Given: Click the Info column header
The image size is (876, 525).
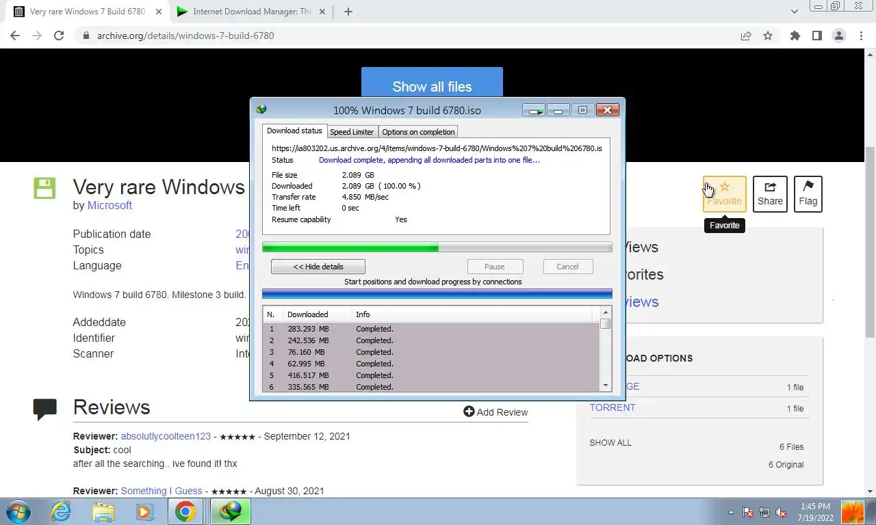Looking at the screenshot, I should (x=472, y=314).
